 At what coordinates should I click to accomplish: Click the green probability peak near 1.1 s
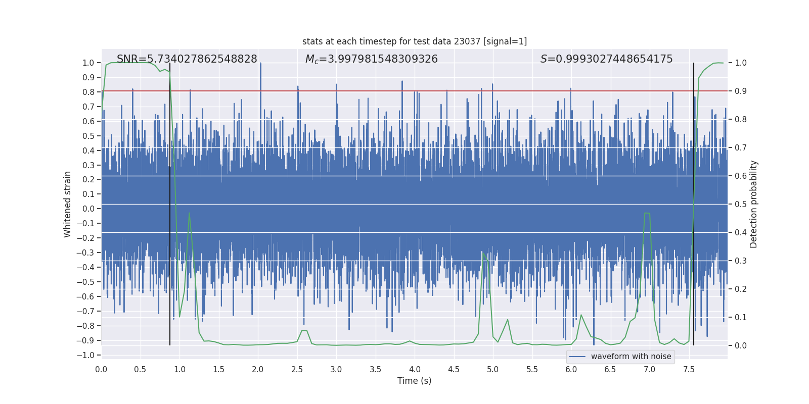point(189,214)
